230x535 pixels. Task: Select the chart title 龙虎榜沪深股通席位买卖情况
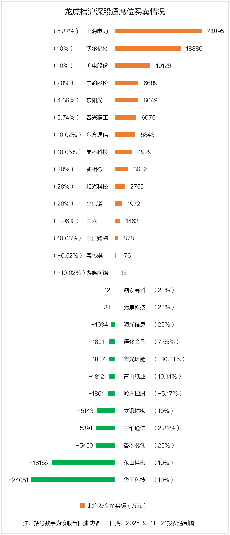115,12
